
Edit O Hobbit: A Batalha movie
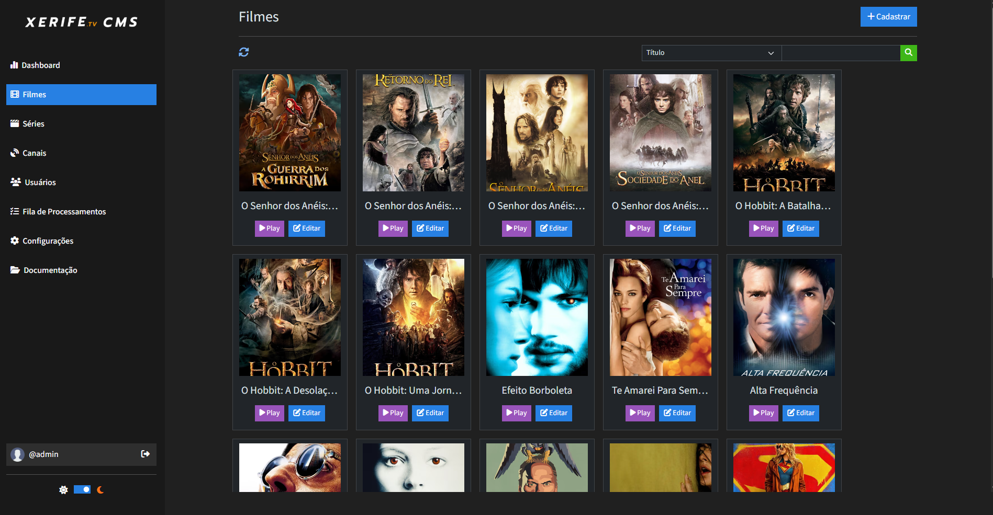coord(801,228)
